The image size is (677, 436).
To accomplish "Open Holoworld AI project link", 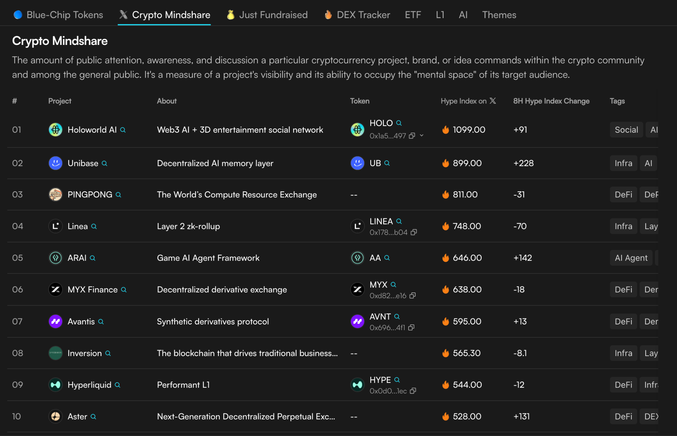I will [92, 130].
